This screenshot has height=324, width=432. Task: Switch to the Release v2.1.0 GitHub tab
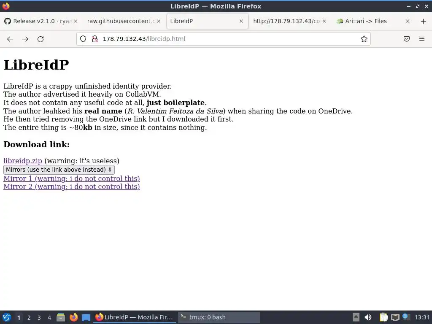pos(41,21)
